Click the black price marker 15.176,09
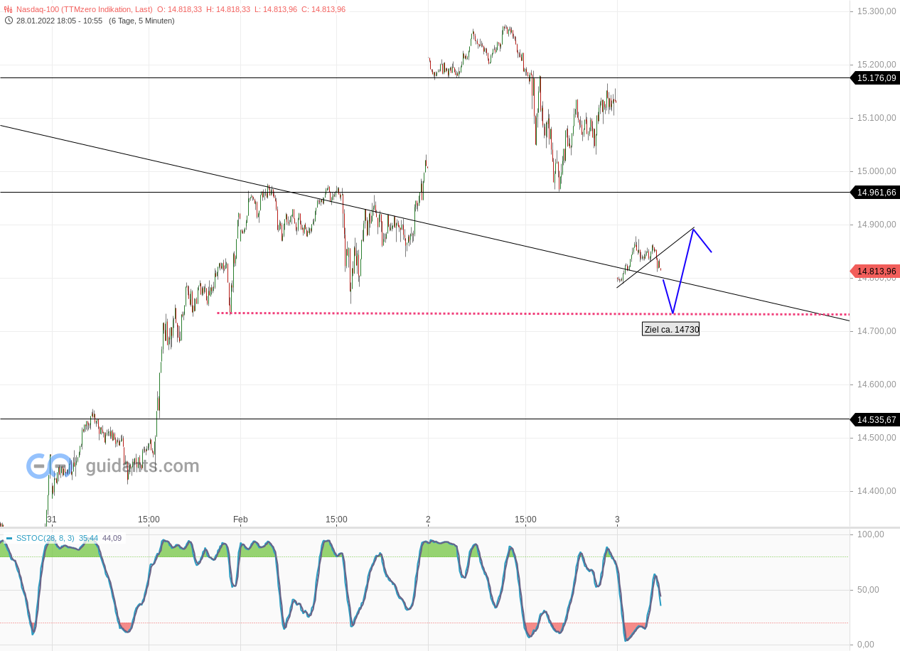The height and width of the screenshot is (651, 900). (874, 78)
